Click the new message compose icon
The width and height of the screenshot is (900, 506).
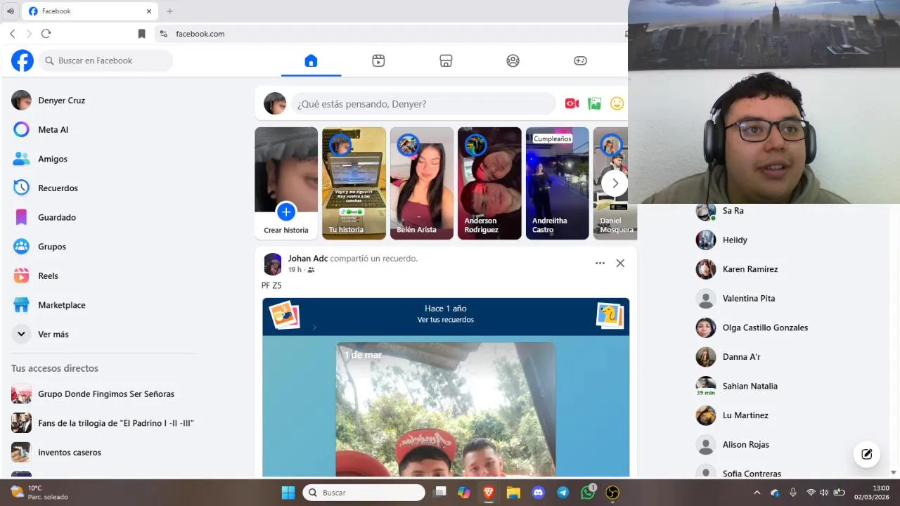[x=867, y=454]
